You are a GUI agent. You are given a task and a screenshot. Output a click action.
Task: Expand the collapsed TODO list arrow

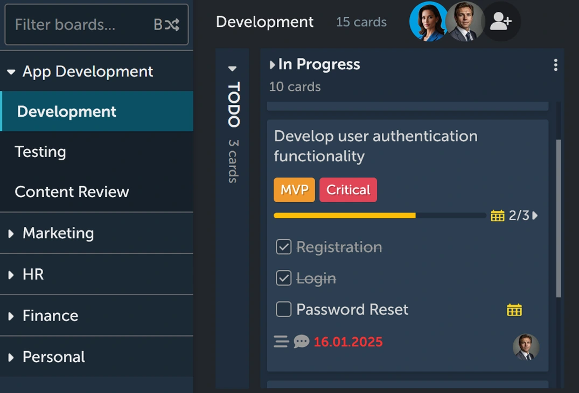coord(232,69)
